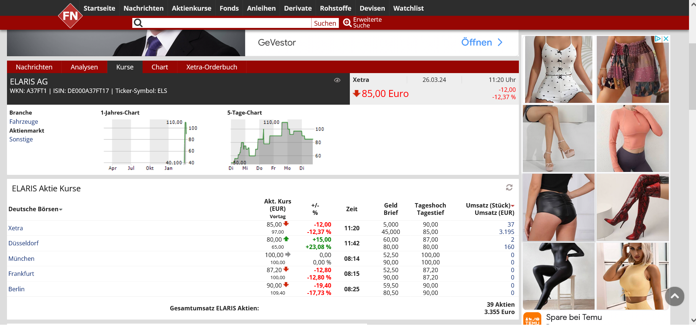Switch to the Xetra-Orderbuch tab

[x=211, y=67]
